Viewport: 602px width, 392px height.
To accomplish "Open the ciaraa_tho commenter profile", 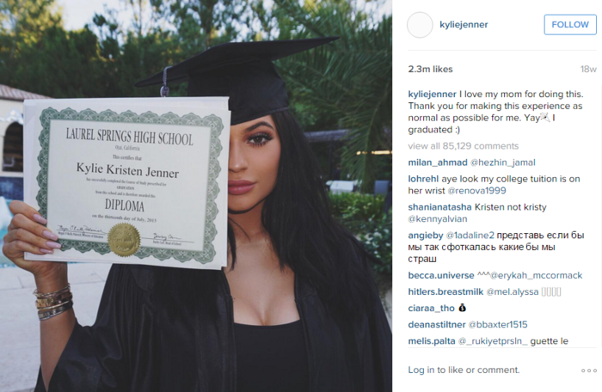I will (431, 308).
